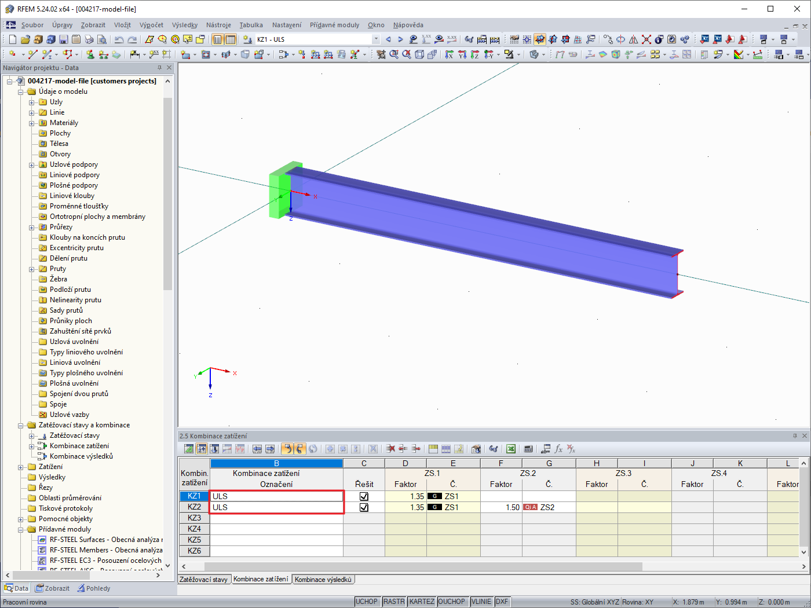Toggle VLINIE guidelines in status bar
The width and height of the screenshot is (811, 608).
(x=481, y=602)
